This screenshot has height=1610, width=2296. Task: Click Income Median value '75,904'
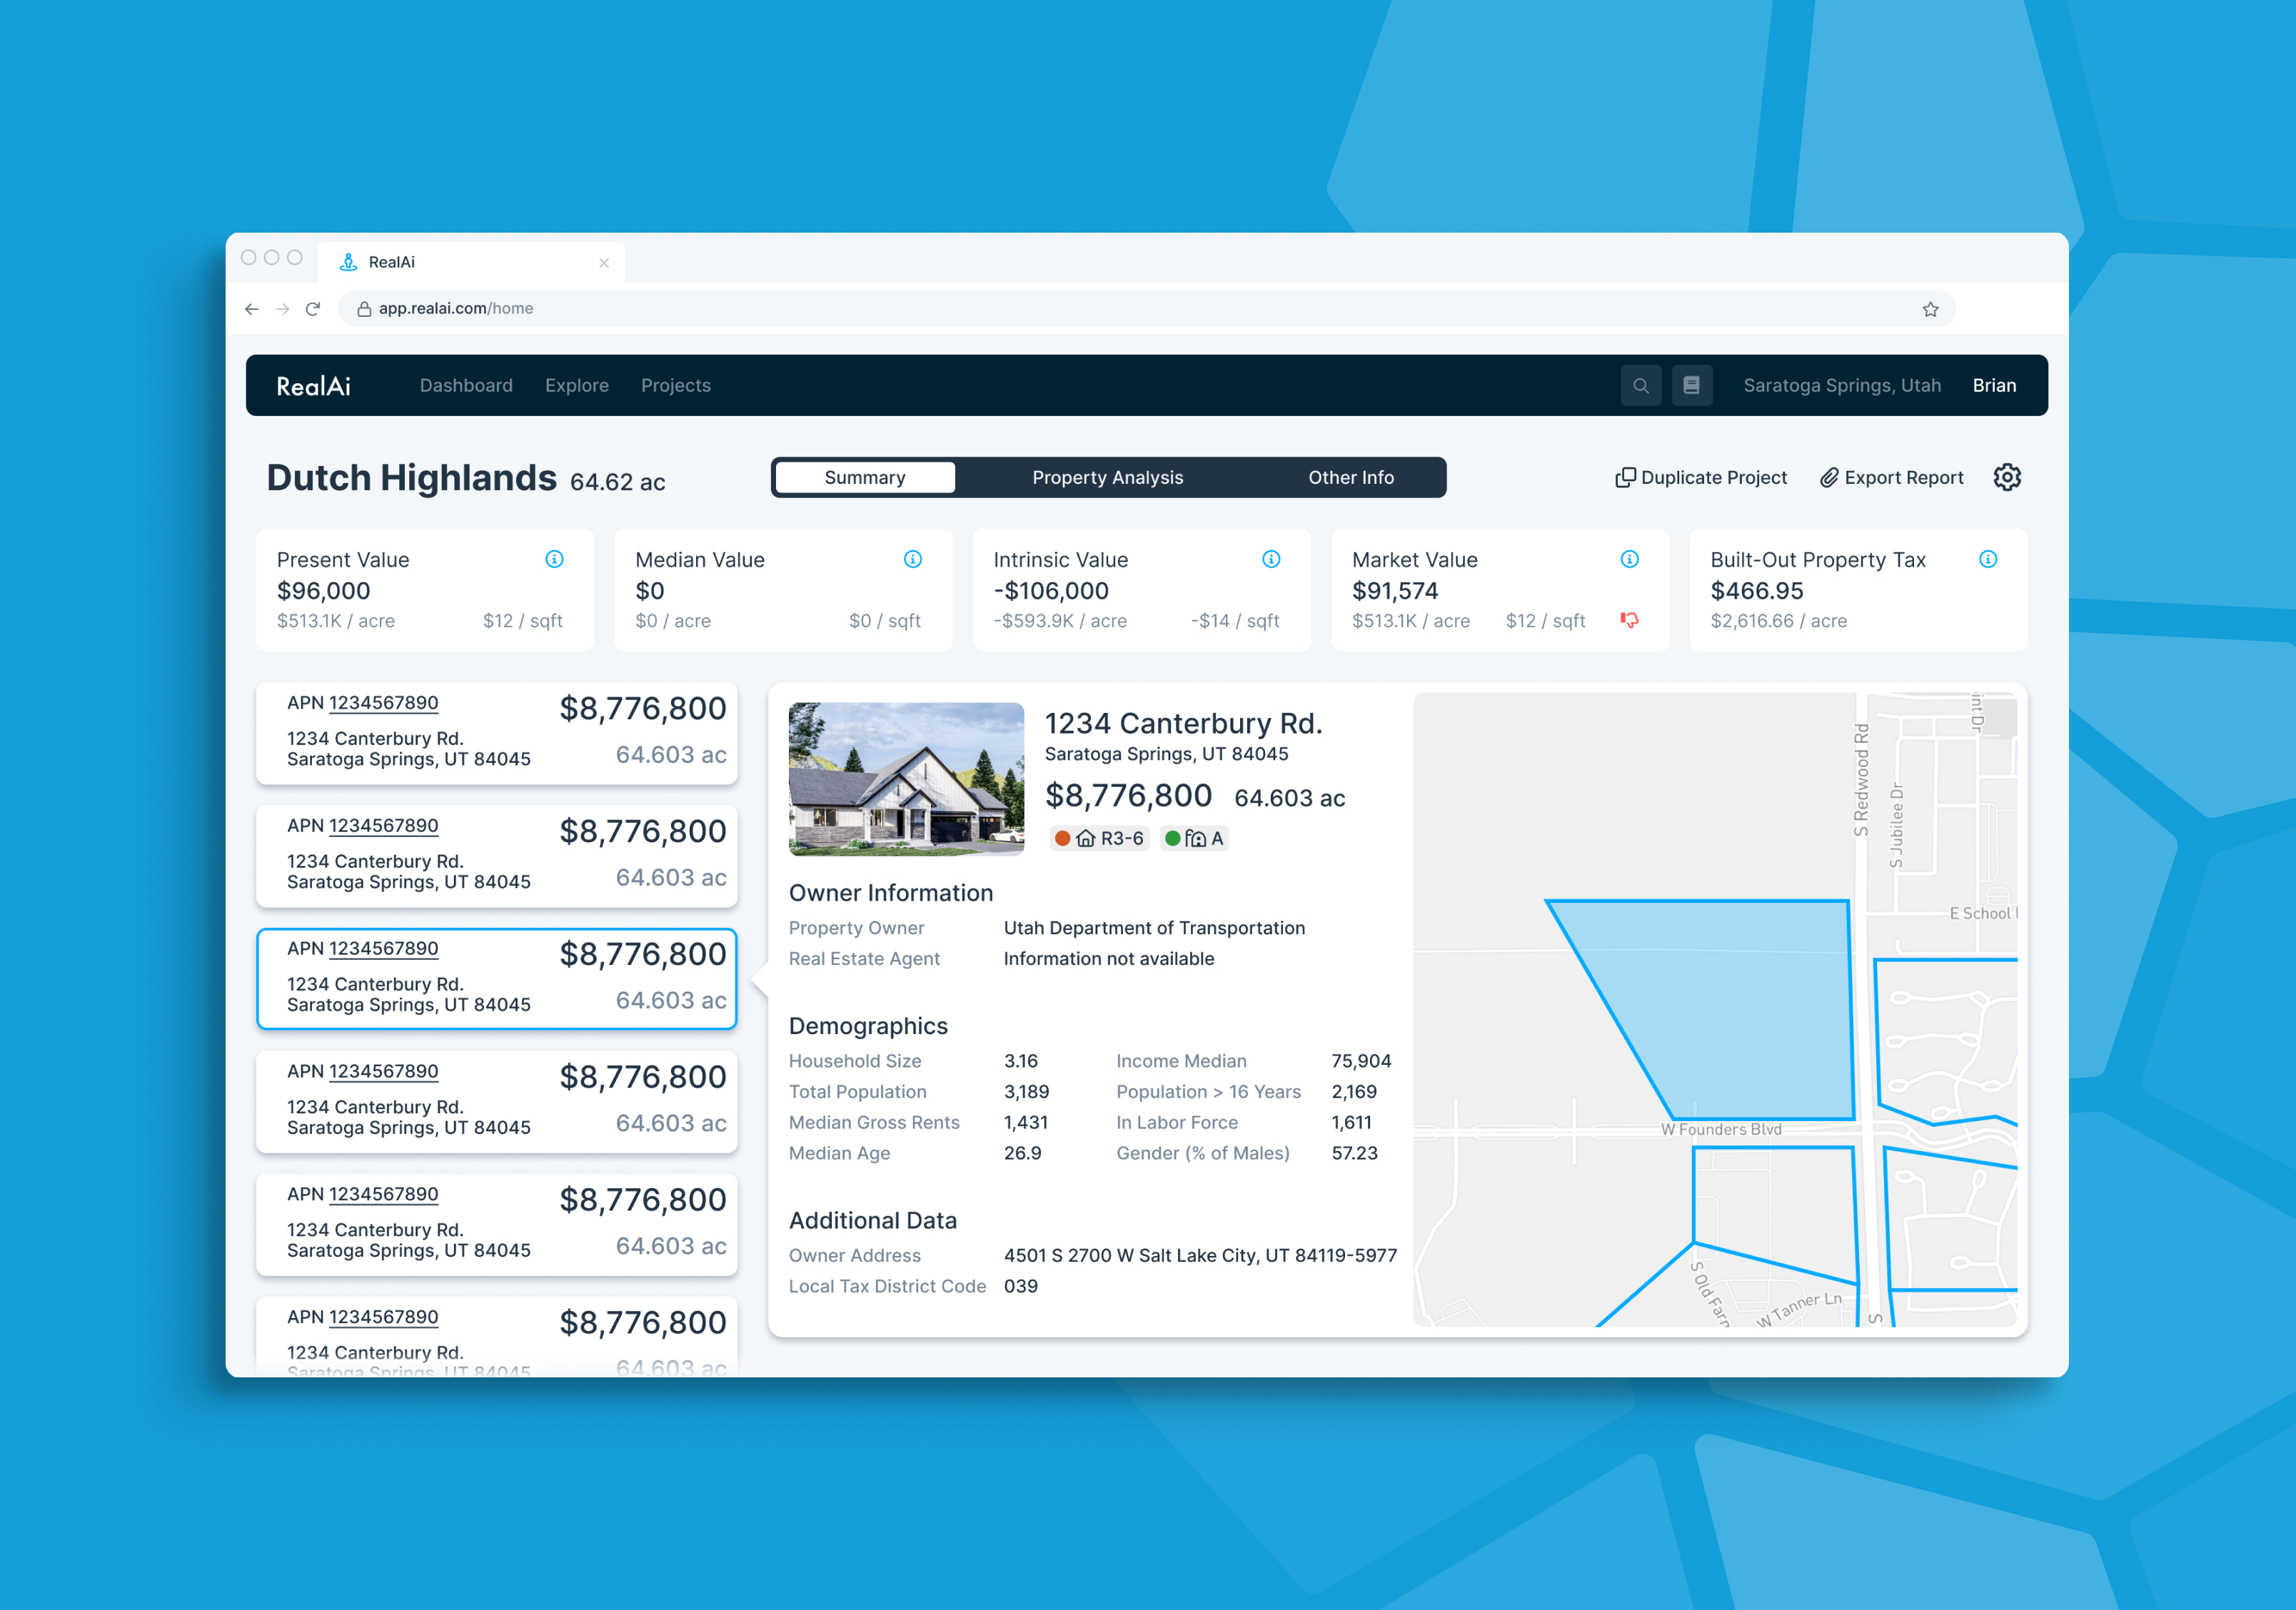pyautogui.click(x=1360, y=1061)
